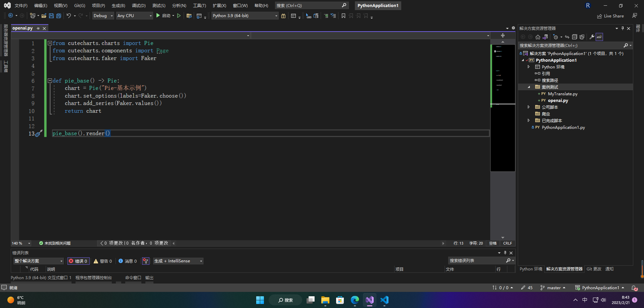Click Sync with Active Document arrows icon

click(x=567, y=37)
